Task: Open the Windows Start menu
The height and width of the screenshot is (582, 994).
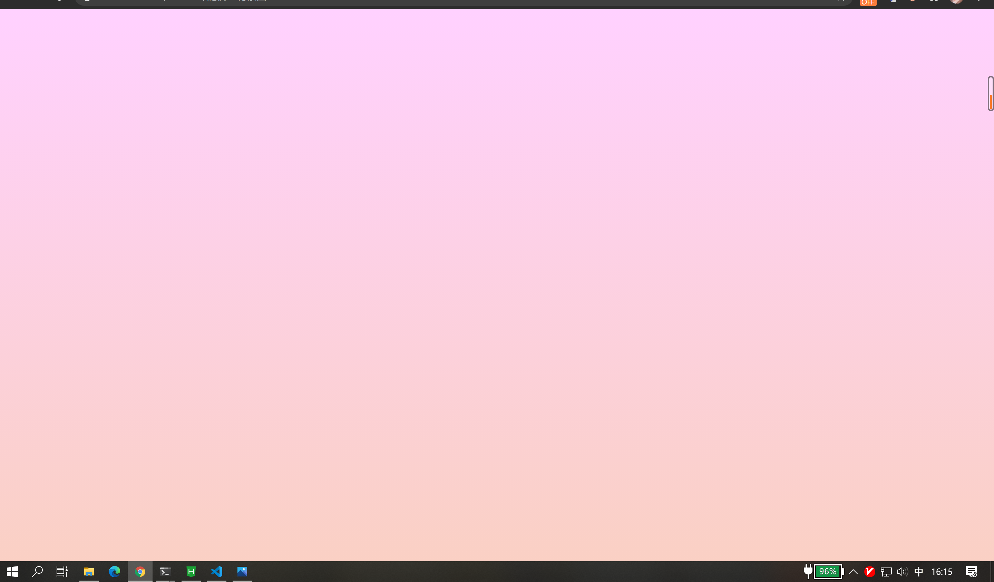Action: [12, 571]
